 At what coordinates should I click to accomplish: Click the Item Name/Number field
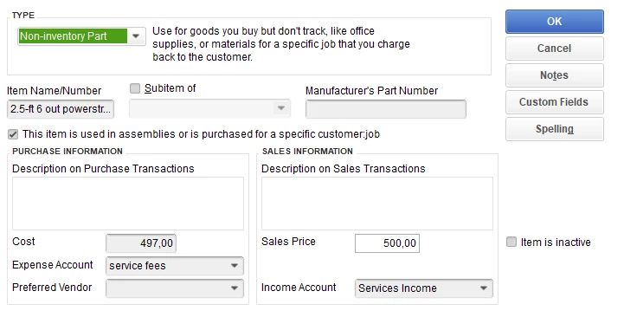(x=61, y=109)
